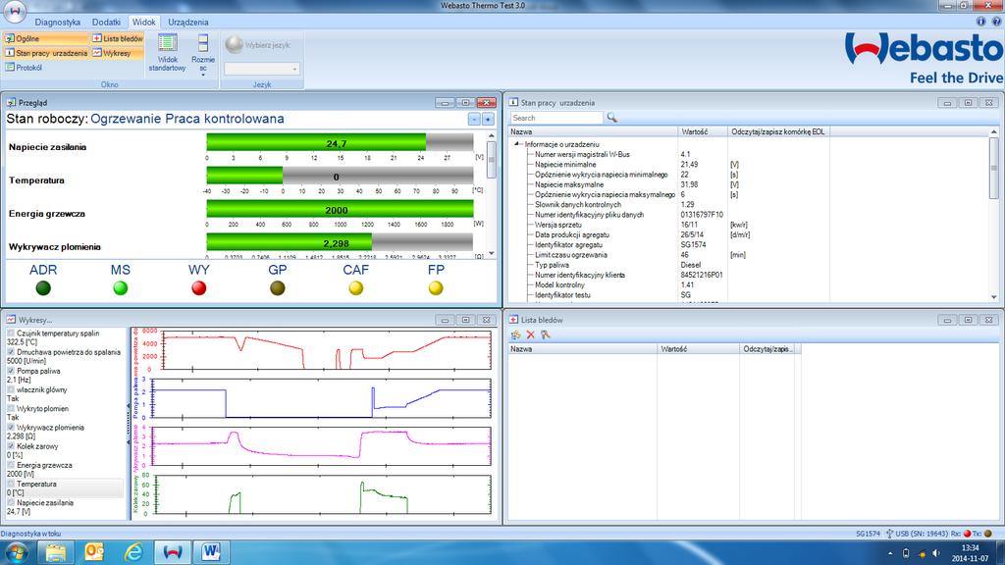Click the Wartość column header in Lista błędów
This screenshot has width=1005, height=565.
click(x=699, y=349)
